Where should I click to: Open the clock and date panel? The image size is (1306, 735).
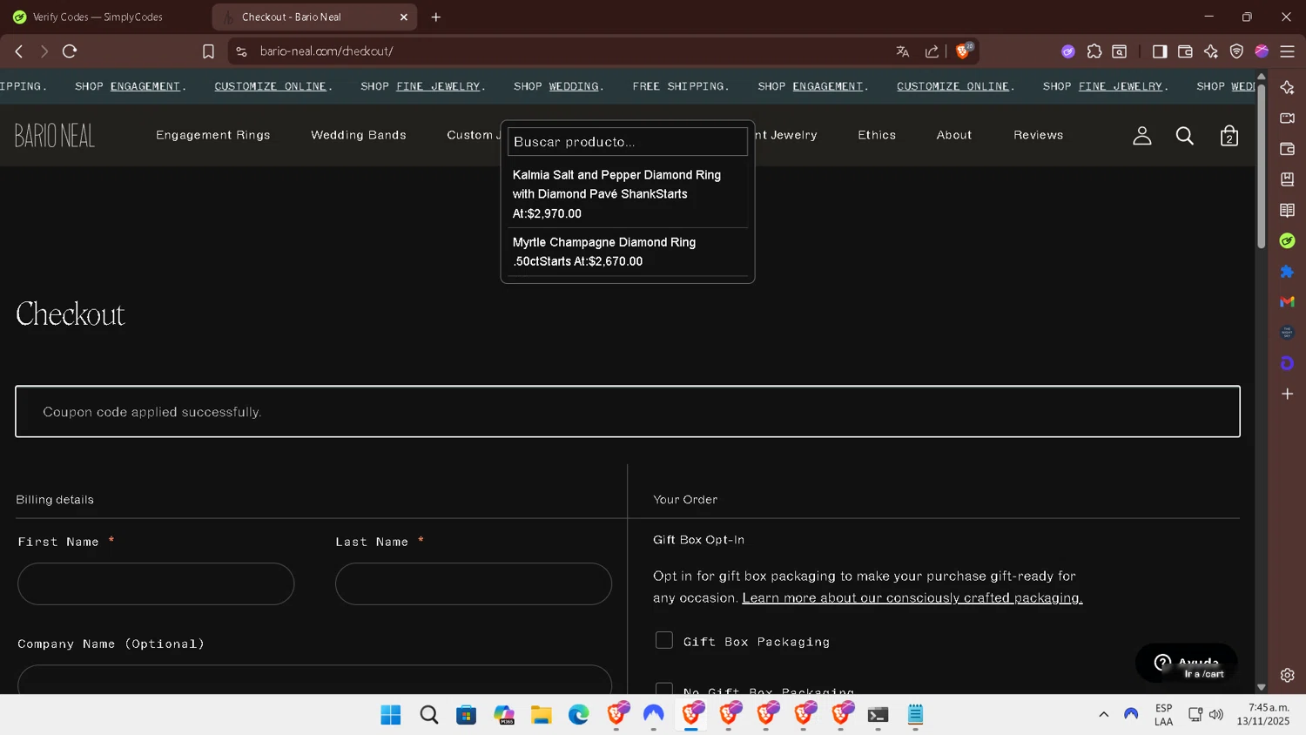pyautogui.click(x=1263, y=715)
